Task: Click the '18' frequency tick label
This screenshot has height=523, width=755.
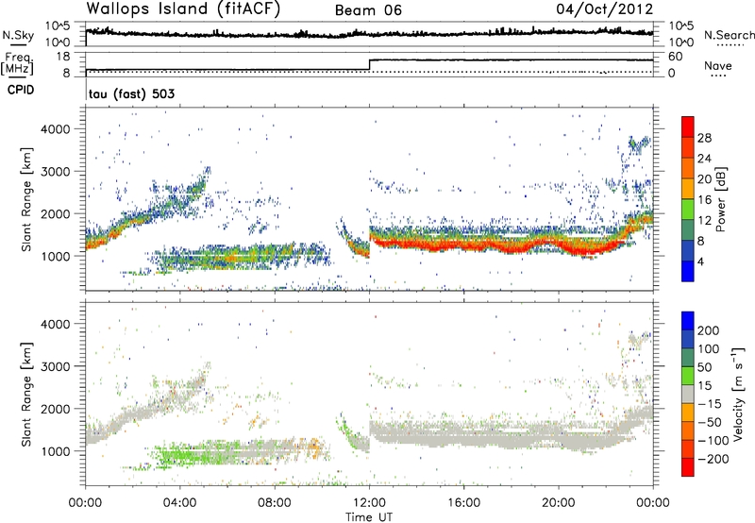Action: pos(63,57)
